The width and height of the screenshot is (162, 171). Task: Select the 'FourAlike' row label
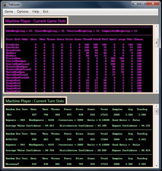(x=12, y=47)
